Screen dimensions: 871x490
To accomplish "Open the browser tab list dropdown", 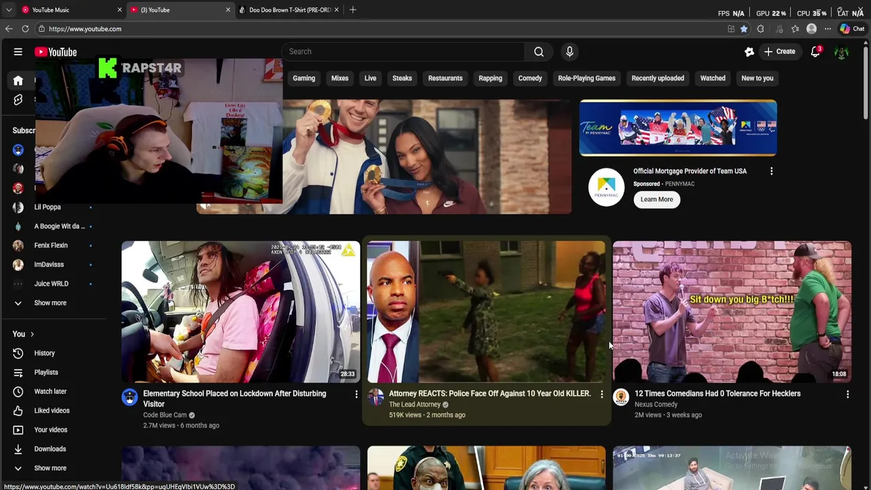I will [8, 10].
